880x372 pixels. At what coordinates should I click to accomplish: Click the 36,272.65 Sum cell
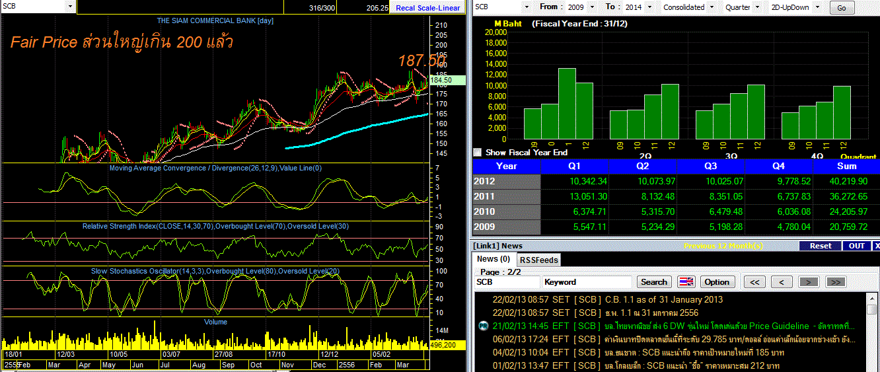coord(846,196)
